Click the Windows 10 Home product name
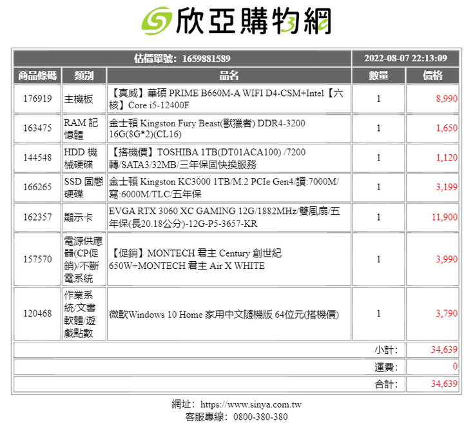This screenshot has height=423, width=464. pyautogui.click(x=224, y=314)
